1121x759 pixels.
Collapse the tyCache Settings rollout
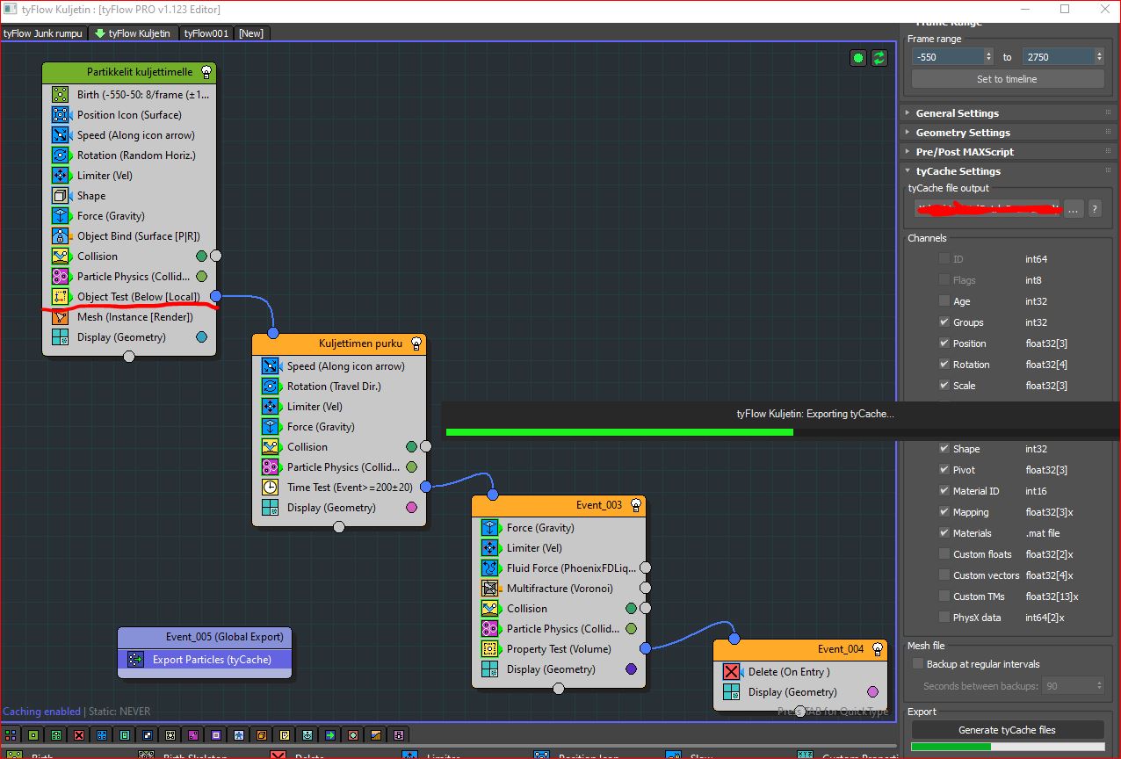(x=1009, y=171)
